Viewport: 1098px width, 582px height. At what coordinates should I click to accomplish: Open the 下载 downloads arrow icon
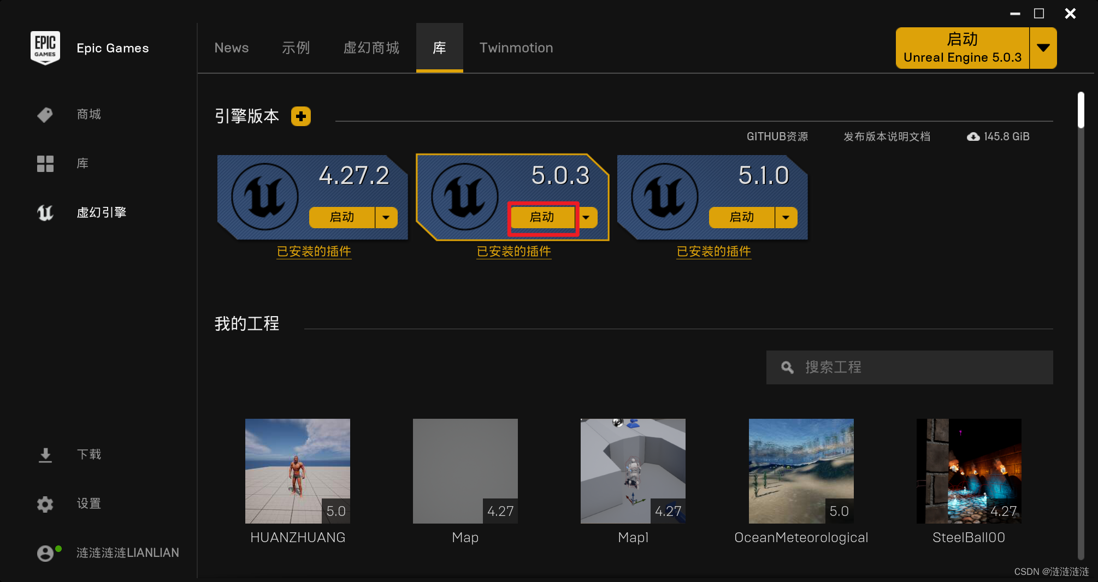pos(45,455)
